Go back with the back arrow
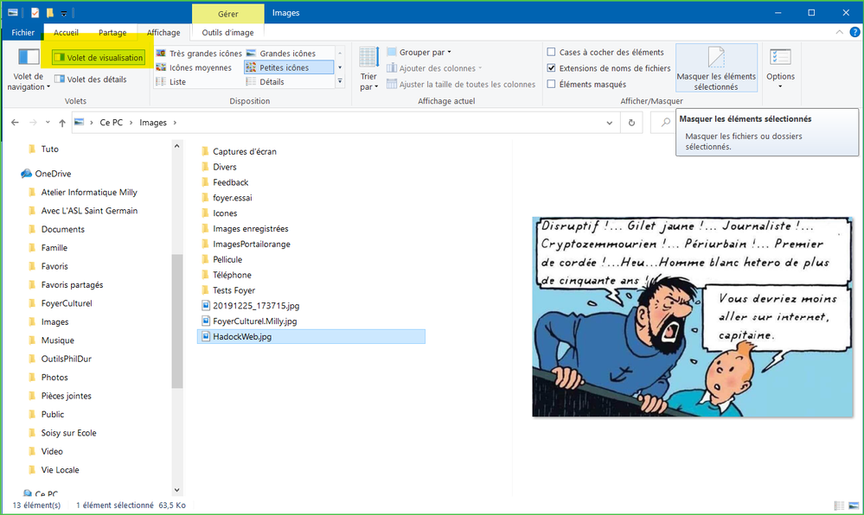This screenshot has height=515, width=864. coord(15,123)
